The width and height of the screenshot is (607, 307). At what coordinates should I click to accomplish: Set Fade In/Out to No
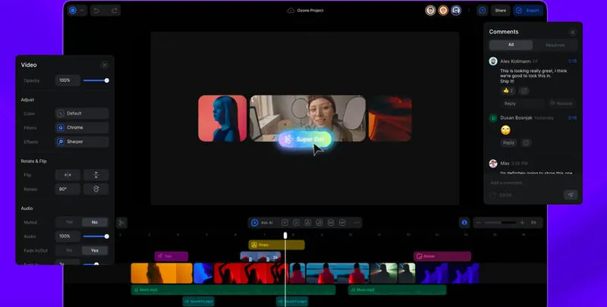tap(69, 251)
